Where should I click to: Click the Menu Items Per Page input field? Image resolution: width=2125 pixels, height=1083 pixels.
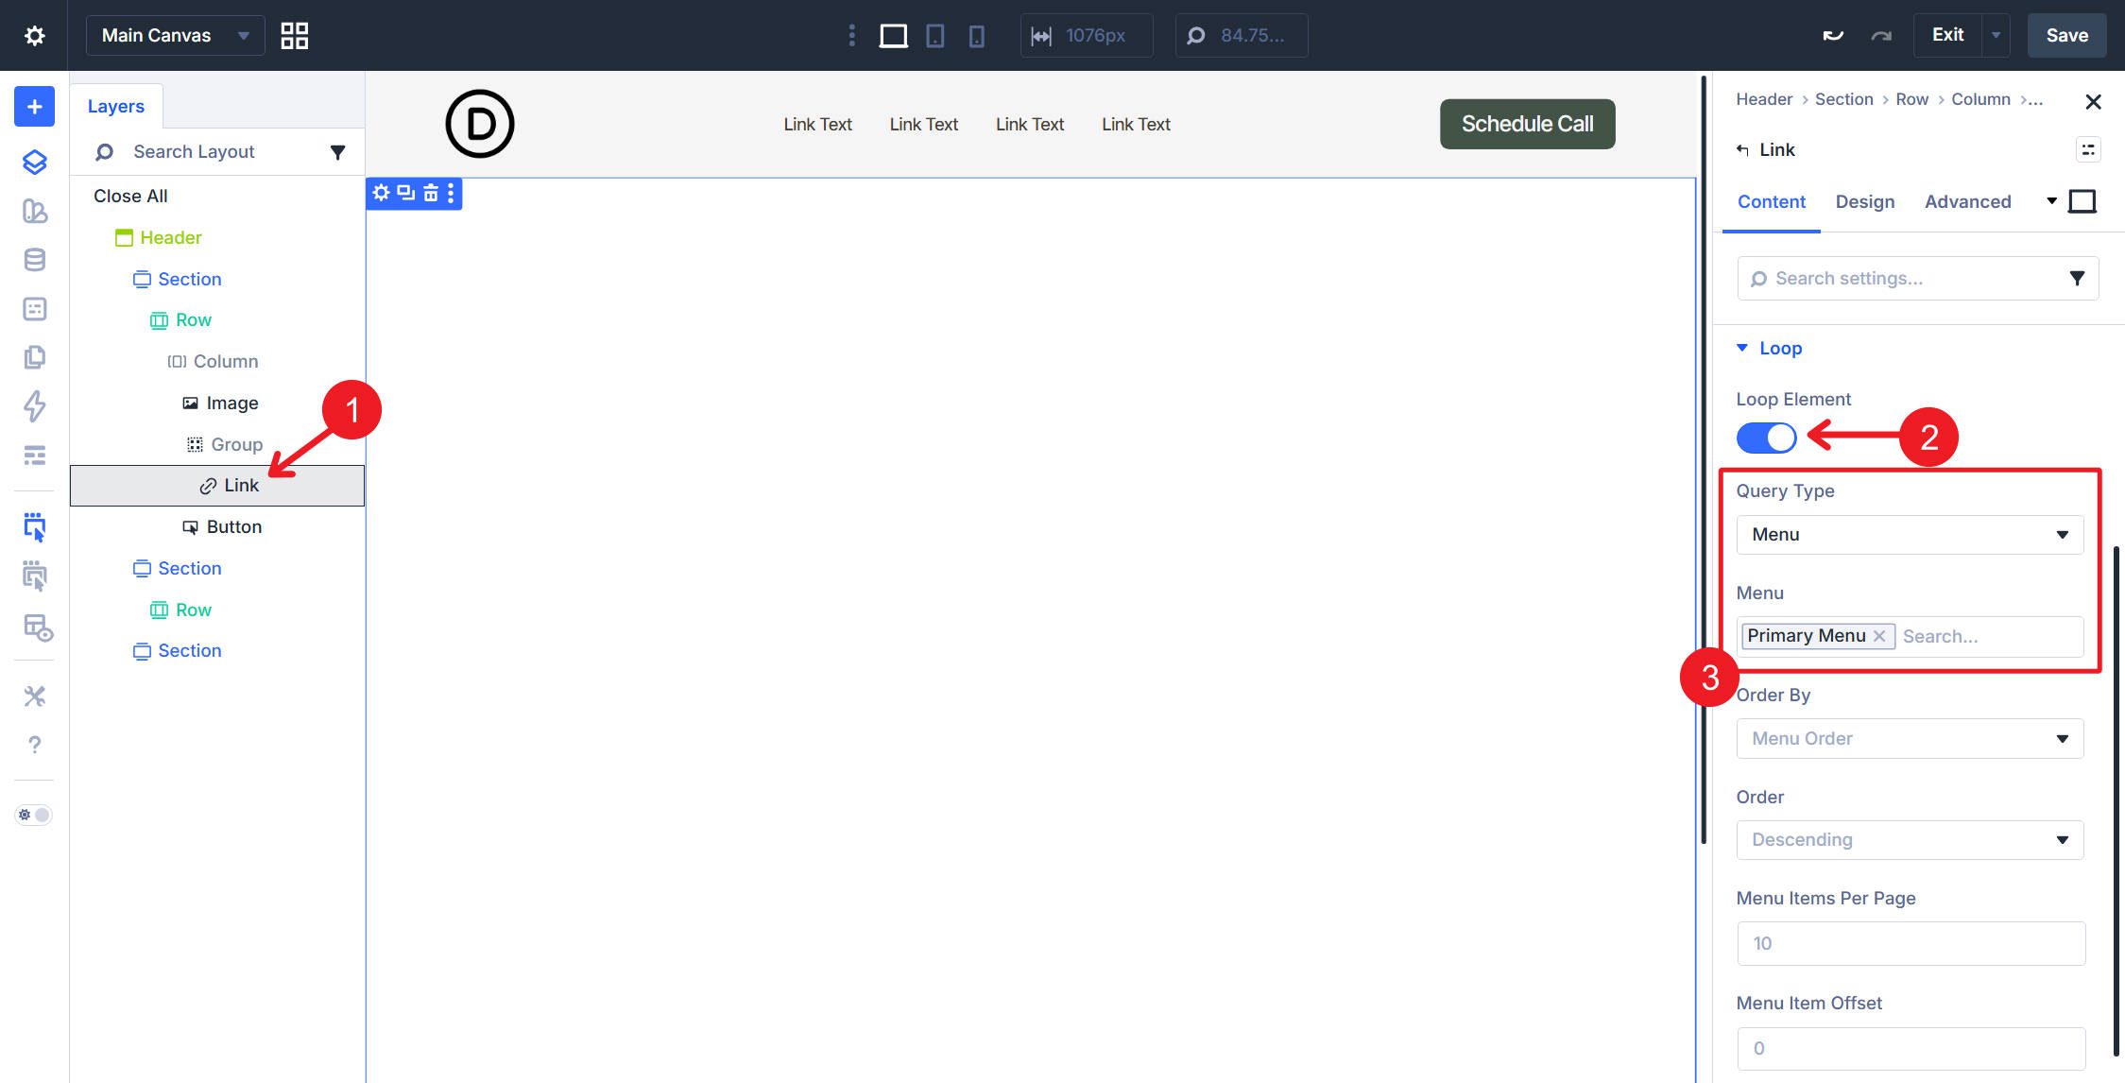[x=1910, y=942]
